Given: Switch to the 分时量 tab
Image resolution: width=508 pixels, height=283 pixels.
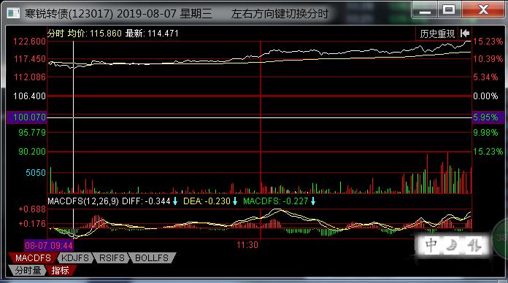Looking at the screenshot, I should (x=28, y=271).
